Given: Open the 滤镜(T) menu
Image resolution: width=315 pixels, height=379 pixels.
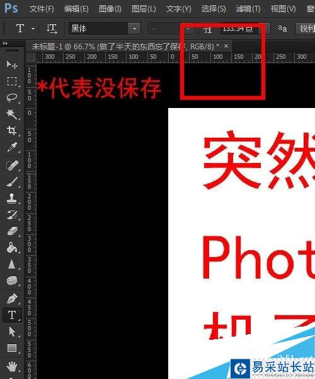Looking at the screenshot, I should click(x=248, y=9).
